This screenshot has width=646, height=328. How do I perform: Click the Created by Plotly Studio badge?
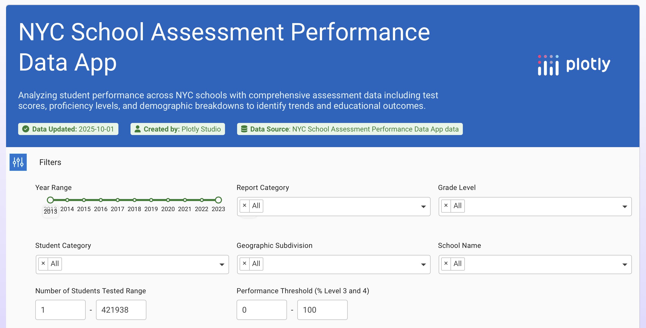tap(178, 129)
